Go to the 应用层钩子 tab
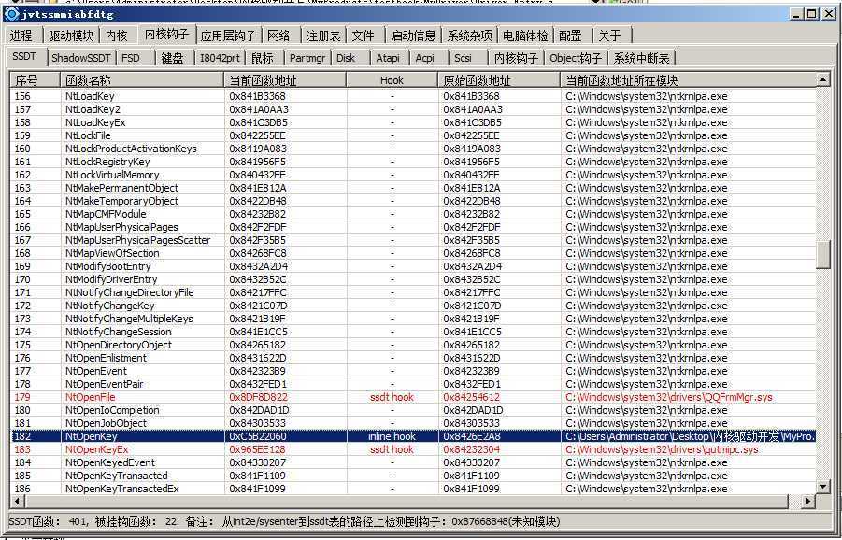The image size is (842, 540). (x=228, y=36)
